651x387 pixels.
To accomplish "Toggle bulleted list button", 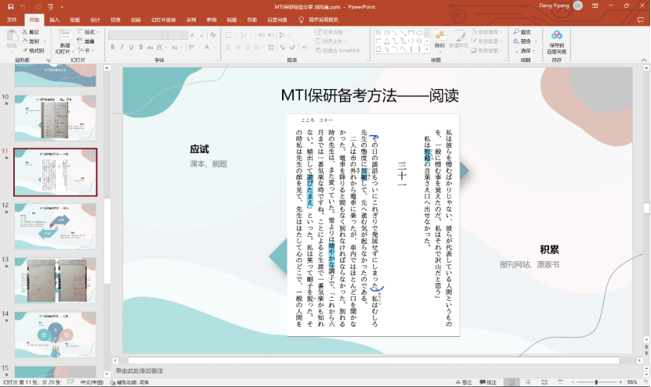I will pyautogui.click(x=228, y=35).
